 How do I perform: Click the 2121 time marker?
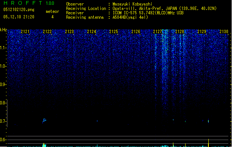pyautogui.click(x=25, y=31)
